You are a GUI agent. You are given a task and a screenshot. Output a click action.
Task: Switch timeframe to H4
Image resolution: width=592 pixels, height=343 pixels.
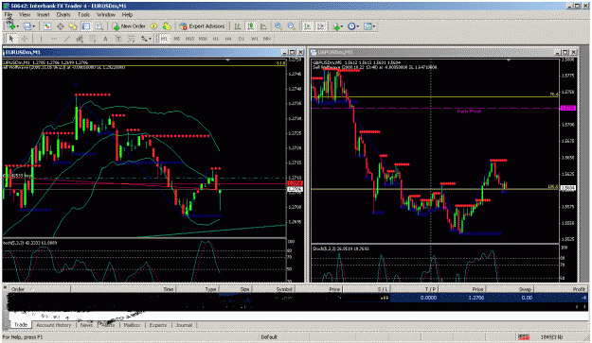pos(228,39)
